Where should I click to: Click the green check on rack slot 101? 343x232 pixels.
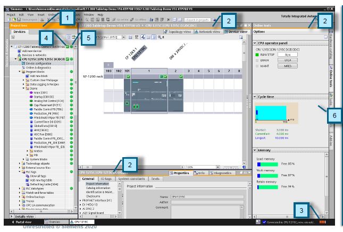(x=128, y=76)
